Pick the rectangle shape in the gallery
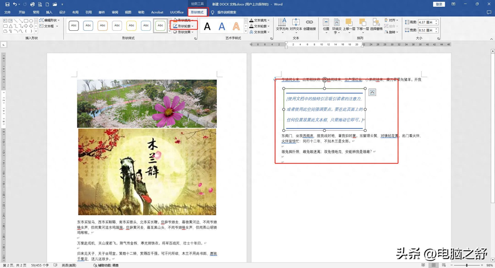This screenshot has height=268, width=495. [26, 21]
